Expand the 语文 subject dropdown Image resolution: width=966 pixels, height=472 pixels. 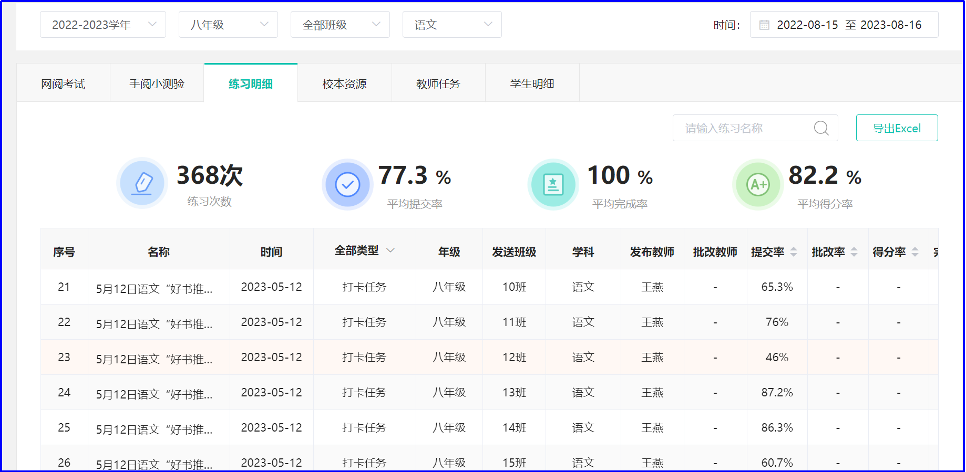[x=452, y=25]
